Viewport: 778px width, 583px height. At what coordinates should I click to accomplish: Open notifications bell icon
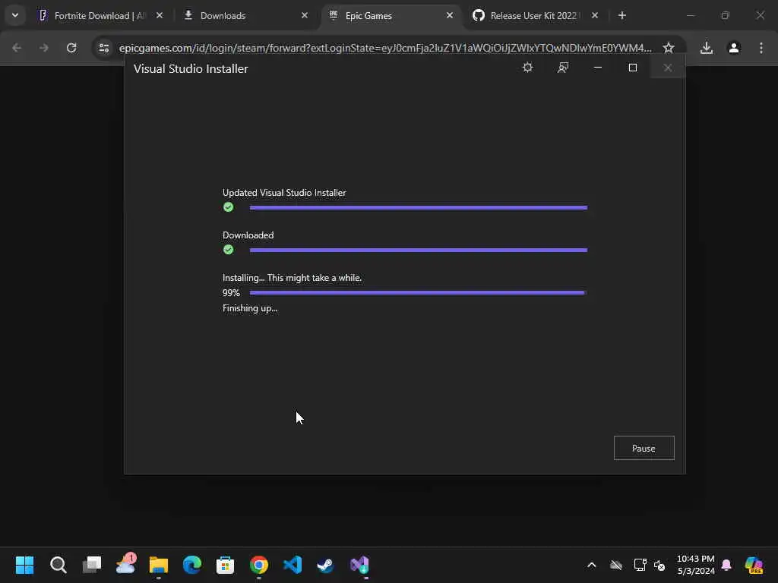726,565
